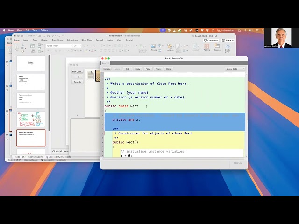Open the font size combo box
Screen dimensions: 299x224
78,46
